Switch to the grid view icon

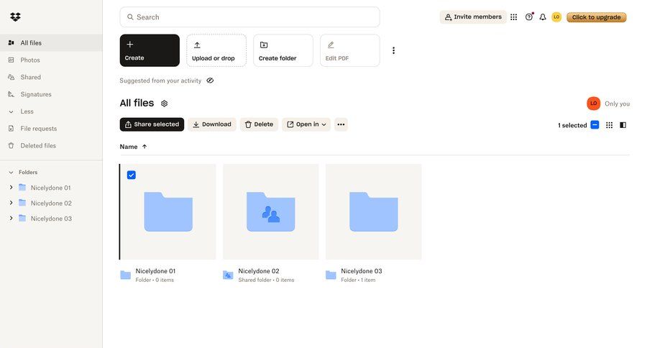click(609, 125)
